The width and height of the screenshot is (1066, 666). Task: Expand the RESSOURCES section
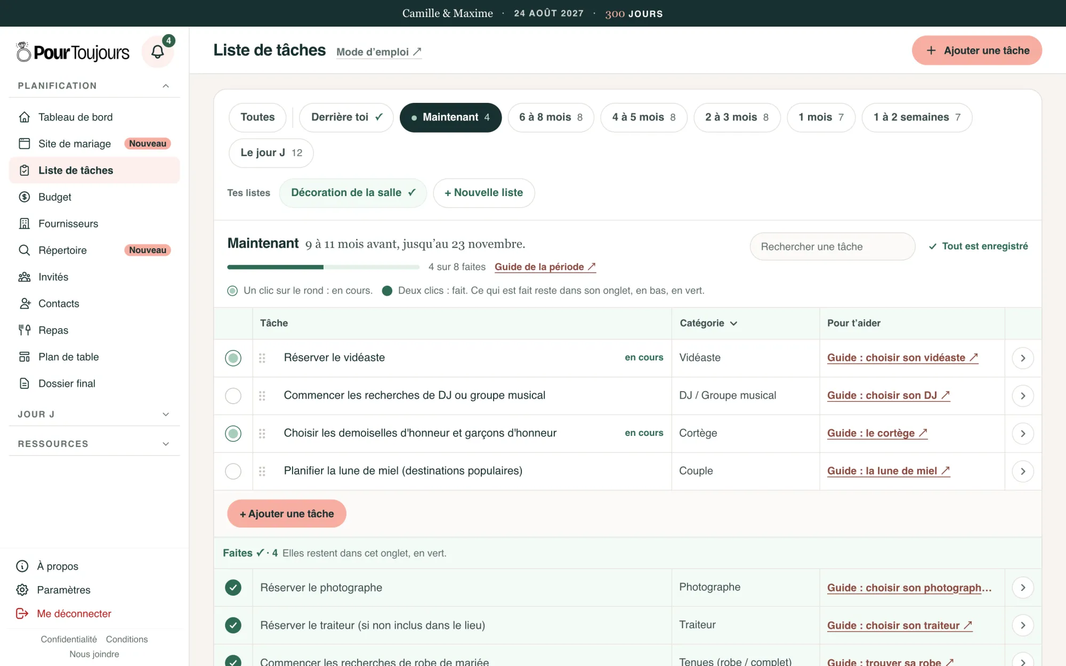(x=166, y=444)
